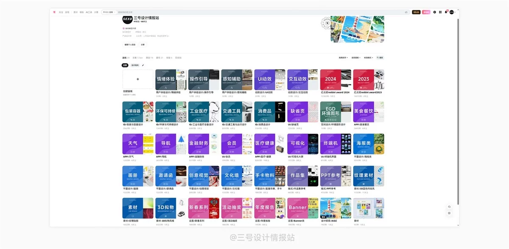Click the SEXD user avatar in top-right corner

pos(452,12)
